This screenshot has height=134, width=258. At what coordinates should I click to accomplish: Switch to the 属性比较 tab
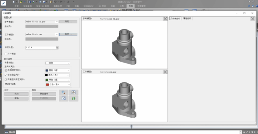pos(187,19)
